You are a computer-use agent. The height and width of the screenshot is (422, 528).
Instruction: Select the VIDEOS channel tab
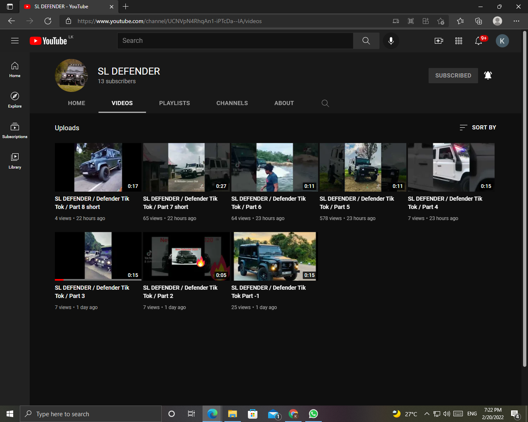122,103
